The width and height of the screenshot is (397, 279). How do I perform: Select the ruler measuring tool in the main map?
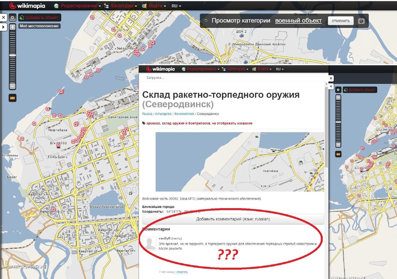(x=13, y=98)
